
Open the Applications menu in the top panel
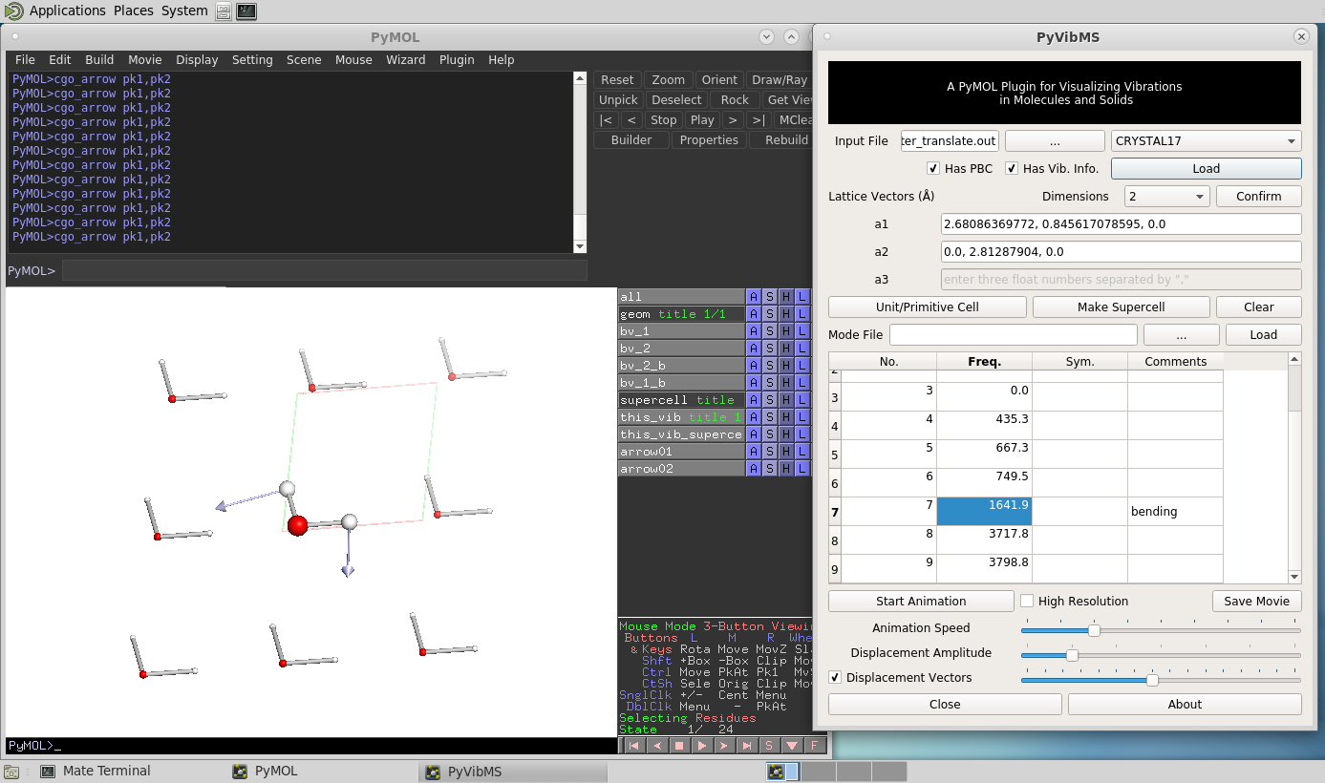coord(67,11)
